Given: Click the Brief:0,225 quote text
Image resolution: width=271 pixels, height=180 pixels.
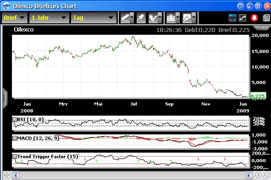Looking at the screenshot, I should click(234, 30).
